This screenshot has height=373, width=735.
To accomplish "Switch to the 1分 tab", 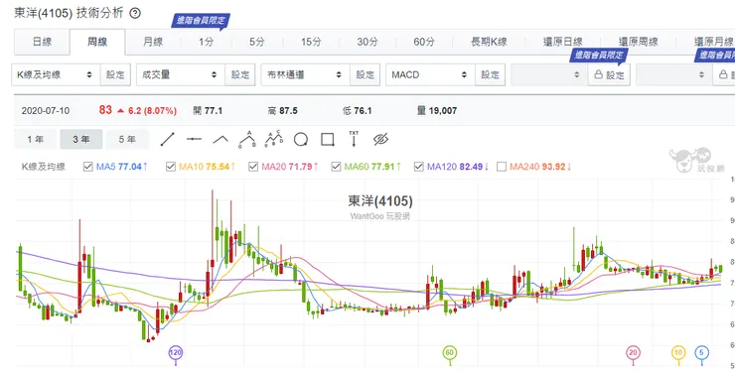I will (206, 42).
